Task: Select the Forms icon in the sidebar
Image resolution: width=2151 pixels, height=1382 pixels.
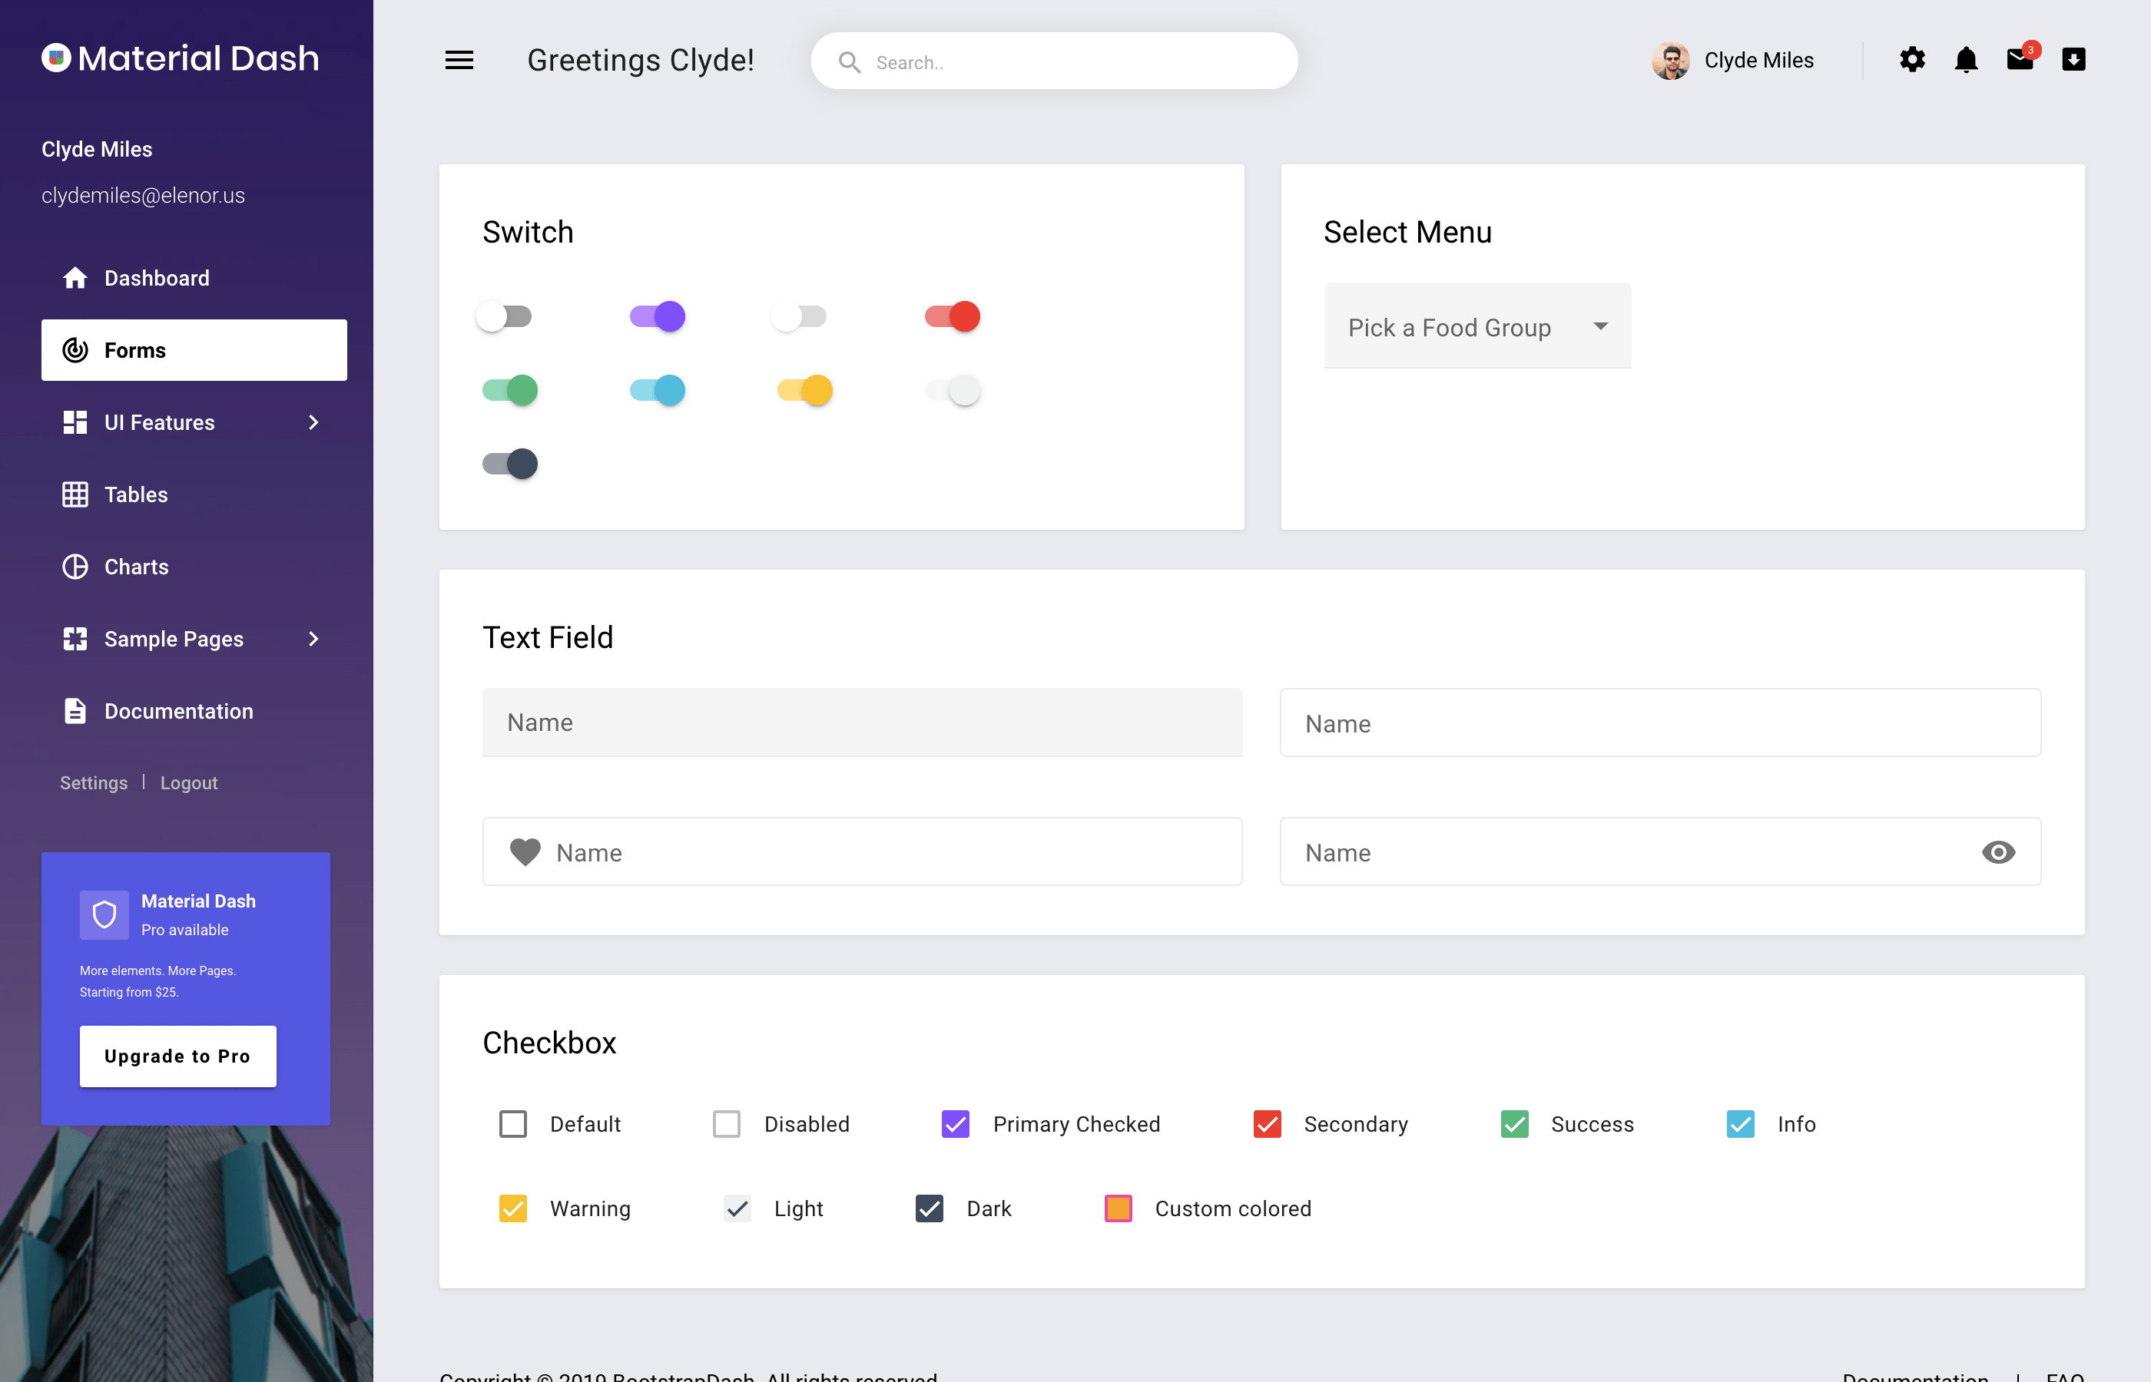Action: (x=75, y=350)
